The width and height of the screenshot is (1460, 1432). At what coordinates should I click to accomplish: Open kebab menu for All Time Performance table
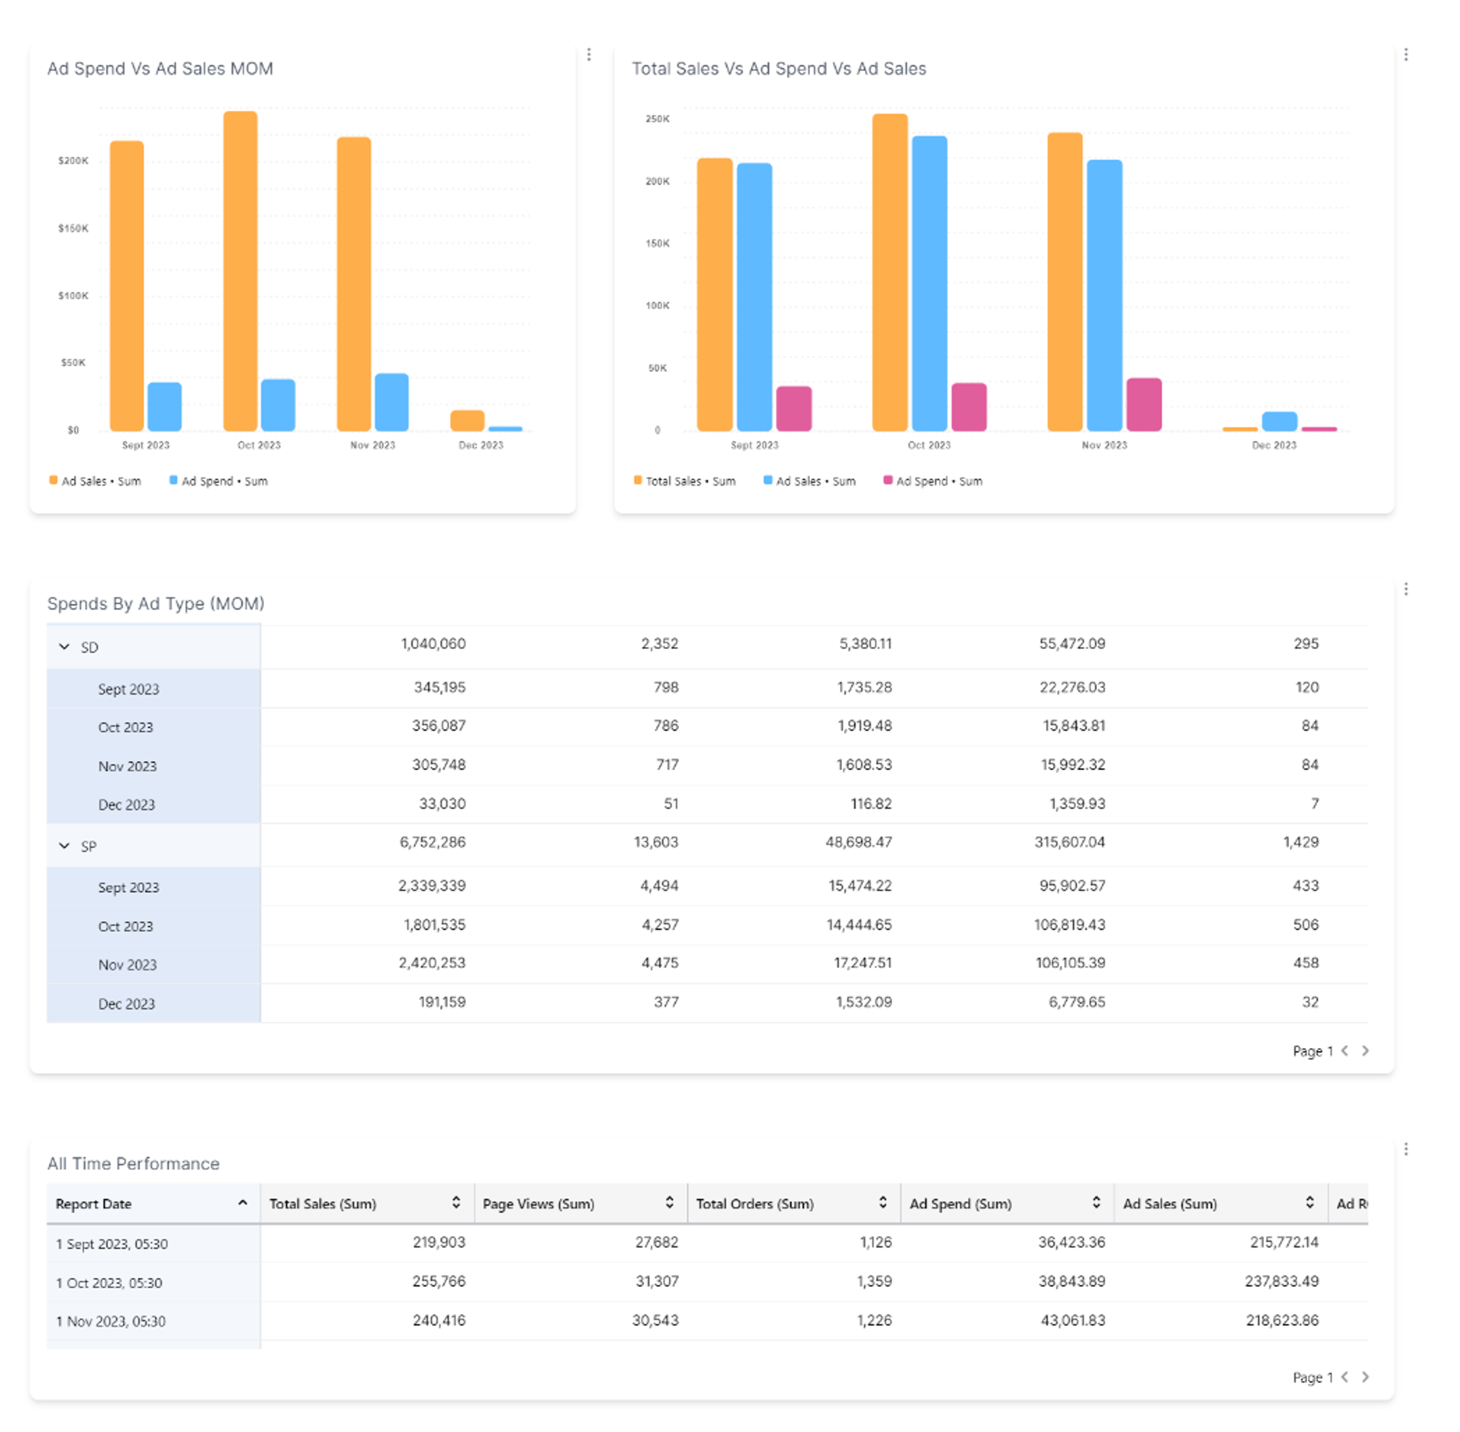(1405, 1149)
